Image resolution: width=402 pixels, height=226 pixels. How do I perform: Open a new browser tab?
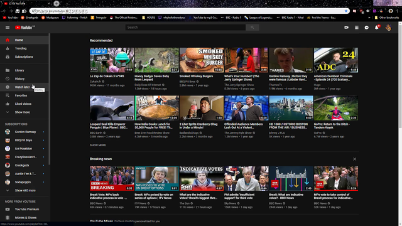[57, 3]
